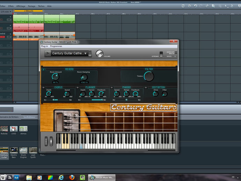241x181 pixels.
Task: Step the preset using the spinner arrows
Action: tap(90, 53)
